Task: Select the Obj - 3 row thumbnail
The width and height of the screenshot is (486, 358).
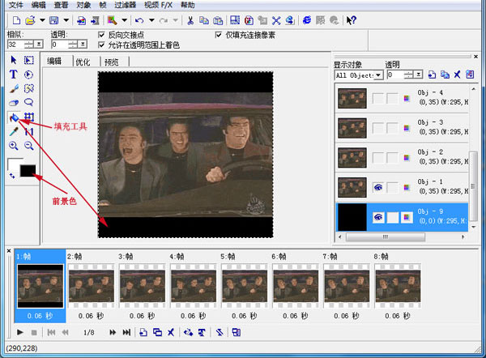Action: click(x=352, y=128)
